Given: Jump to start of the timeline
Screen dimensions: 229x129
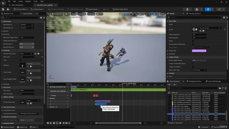Looking at the screenshot, I should pyautogui.click(x=48, y=123).
